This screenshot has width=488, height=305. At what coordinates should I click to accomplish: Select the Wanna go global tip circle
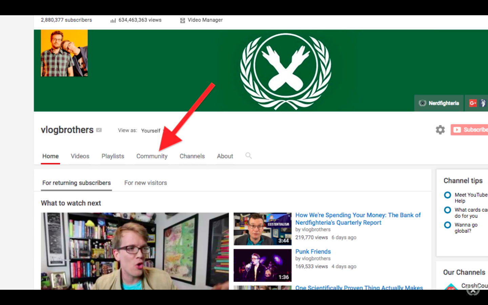coord(447,225)
